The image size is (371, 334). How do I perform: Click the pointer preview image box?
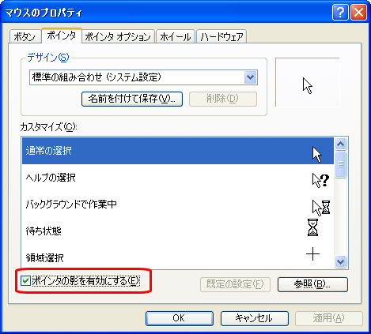tap(308, 82)
